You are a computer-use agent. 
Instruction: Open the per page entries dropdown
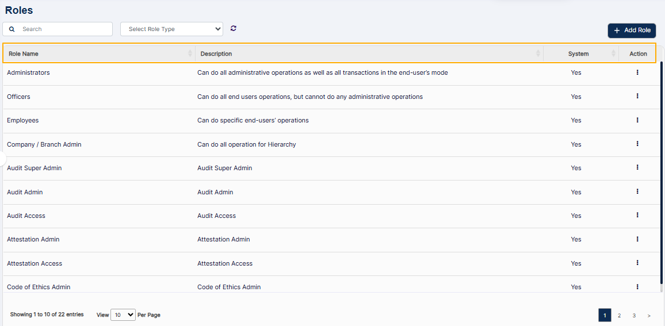[123, 315]
